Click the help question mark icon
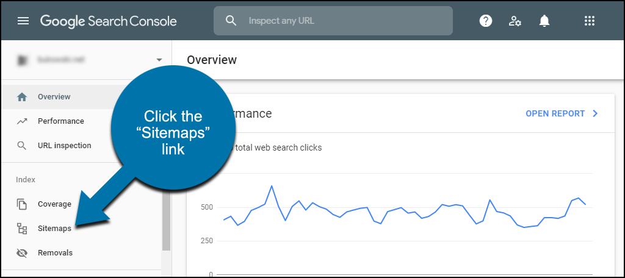The height and width of the screenshot is (278, 625). 485,21
